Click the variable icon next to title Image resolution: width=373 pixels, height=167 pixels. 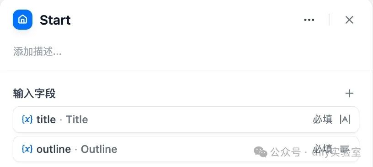[x=27, y=119]
